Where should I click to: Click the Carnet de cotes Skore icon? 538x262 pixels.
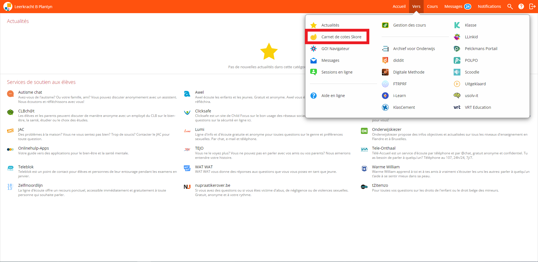314,37
